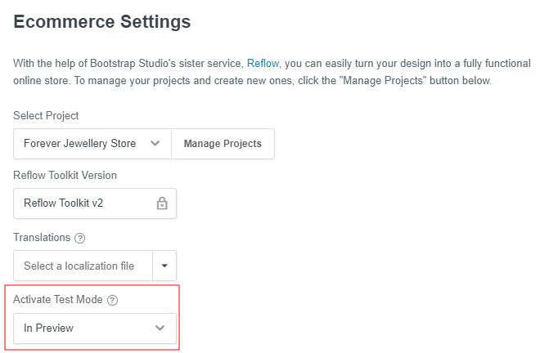Click the Activate Test Mode help icon
Viewport: 549px width, 353px height.
click(x=113, y=300)
